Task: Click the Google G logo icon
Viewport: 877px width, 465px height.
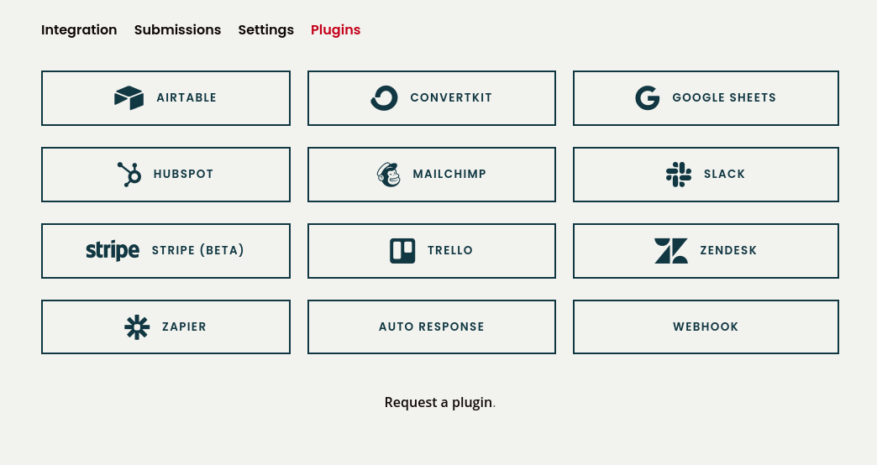Action: coord(647,98)
